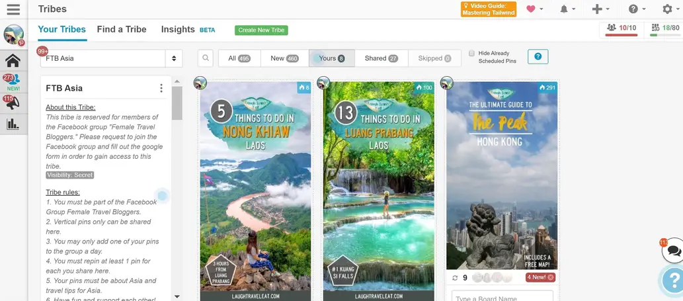Open the Nong Khiaw Laos pin image

coord(255,191)
